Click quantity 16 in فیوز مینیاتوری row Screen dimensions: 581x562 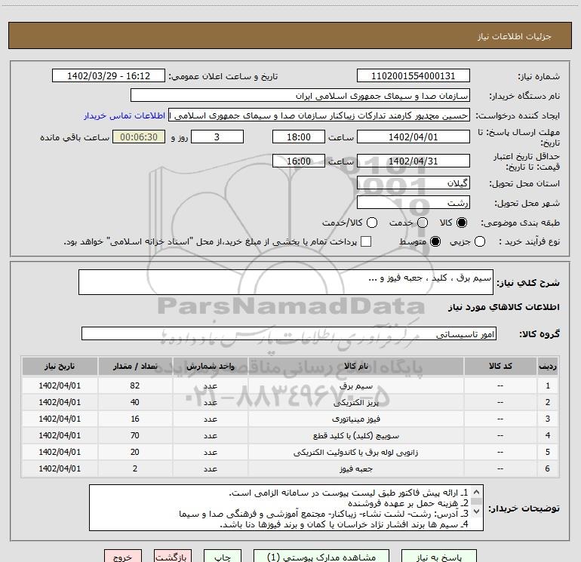[x=135, y=419]
